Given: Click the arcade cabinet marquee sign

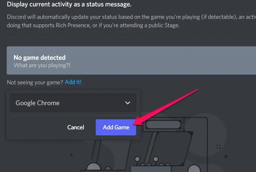Looking at the screenshot, I should [163, 125].
